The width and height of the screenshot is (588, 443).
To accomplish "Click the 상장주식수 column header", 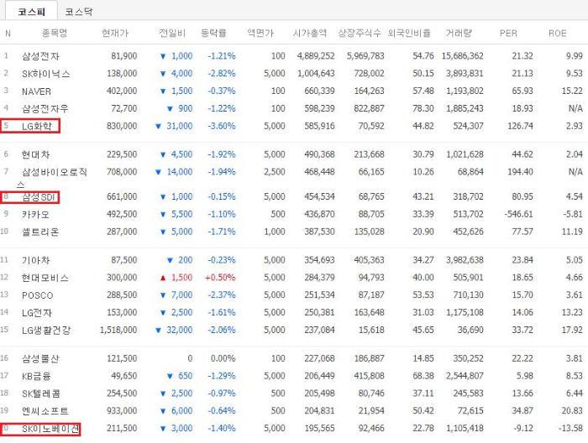I will 360,33.
